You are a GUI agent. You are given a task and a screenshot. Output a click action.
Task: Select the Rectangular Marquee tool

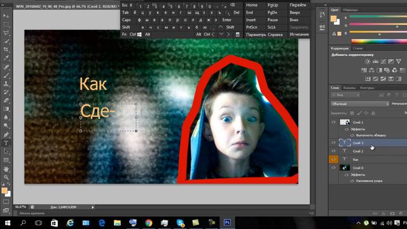(x=6, y=24)
